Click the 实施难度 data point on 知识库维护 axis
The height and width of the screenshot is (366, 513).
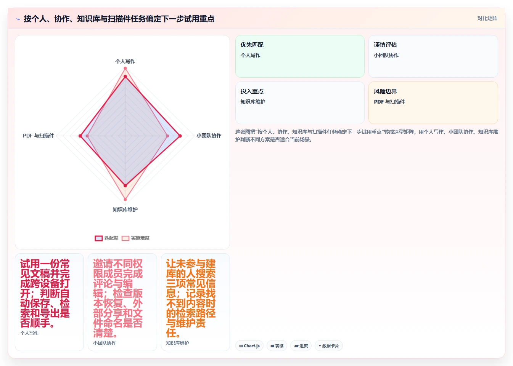pos(125,200)
